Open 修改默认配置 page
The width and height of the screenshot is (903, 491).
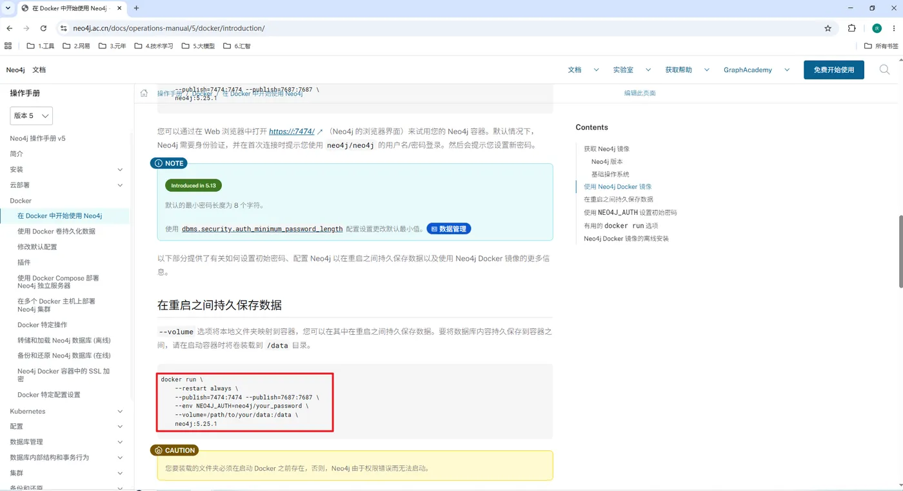coord(37,246)
